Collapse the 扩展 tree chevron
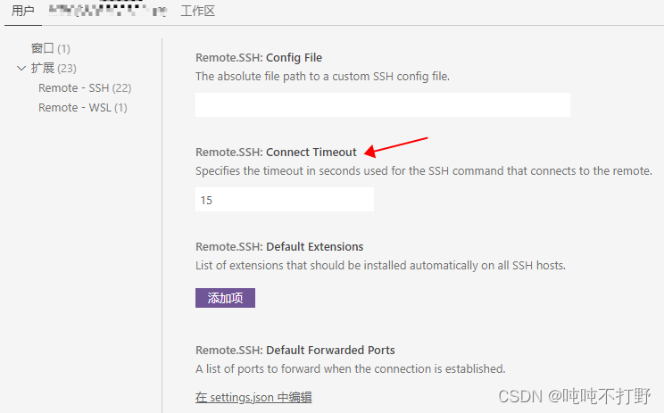The image size is (664, 413). pos(21,68)
